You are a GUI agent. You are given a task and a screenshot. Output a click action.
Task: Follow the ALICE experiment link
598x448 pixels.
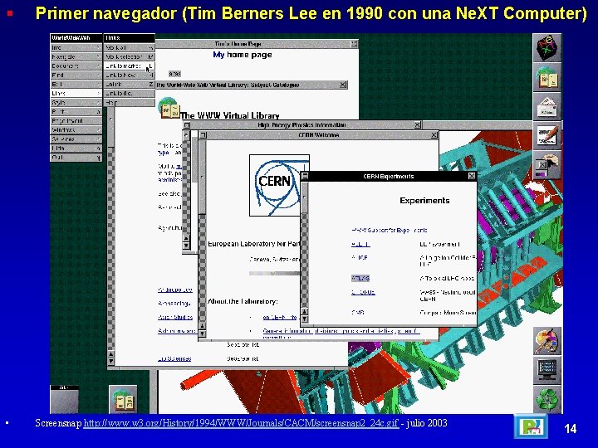coord(360,258)
